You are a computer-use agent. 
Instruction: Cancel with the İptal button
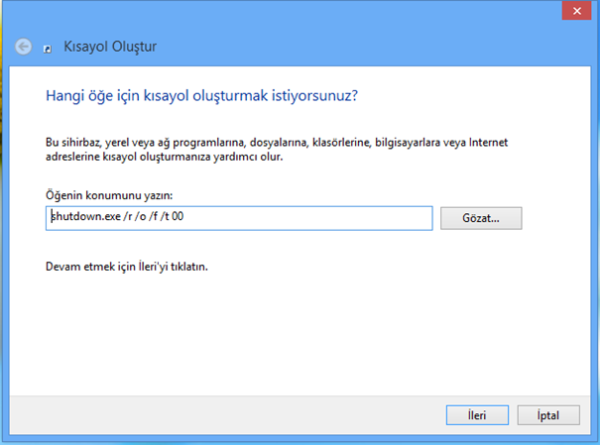pyautogui.click(x=548, y=415)
